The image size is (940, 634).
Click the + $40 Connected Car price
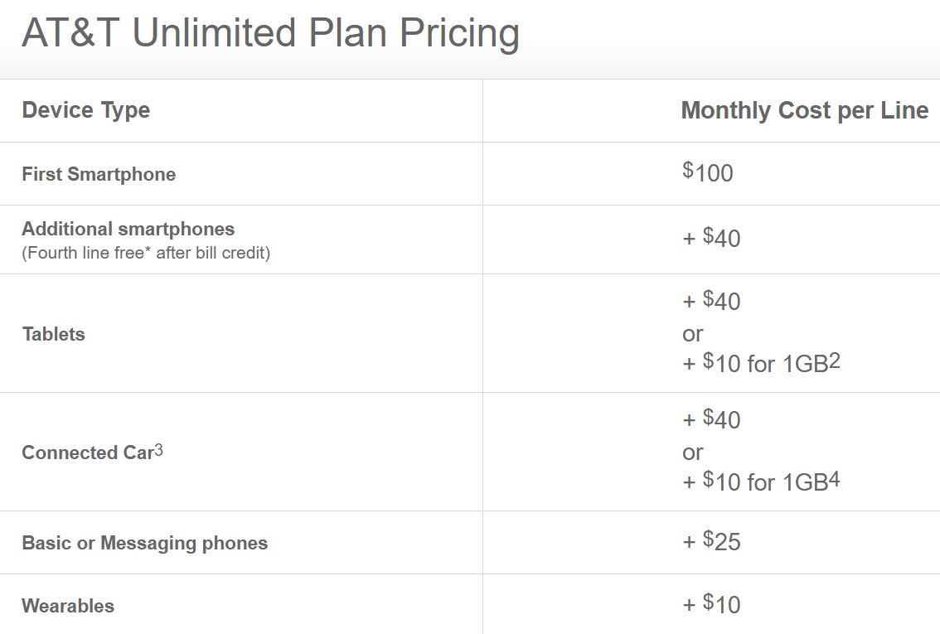tap(711, 419)
